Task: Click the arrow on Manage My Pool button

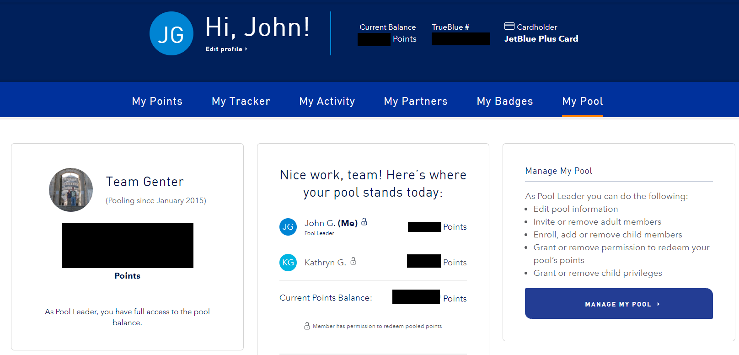Action: pos(658,304)
